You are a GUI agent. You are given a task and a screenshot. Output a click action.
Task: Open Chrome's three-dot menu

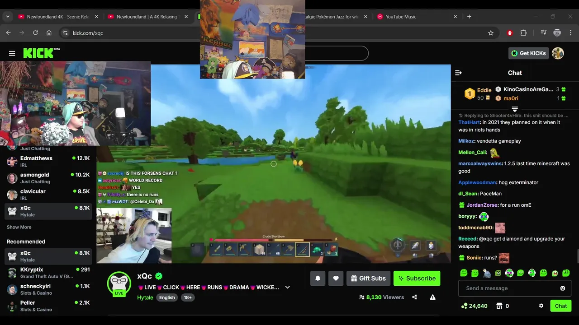(570, 33)
